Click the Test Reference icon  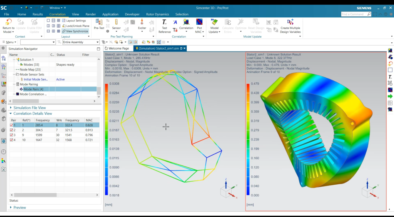(164, 22)
